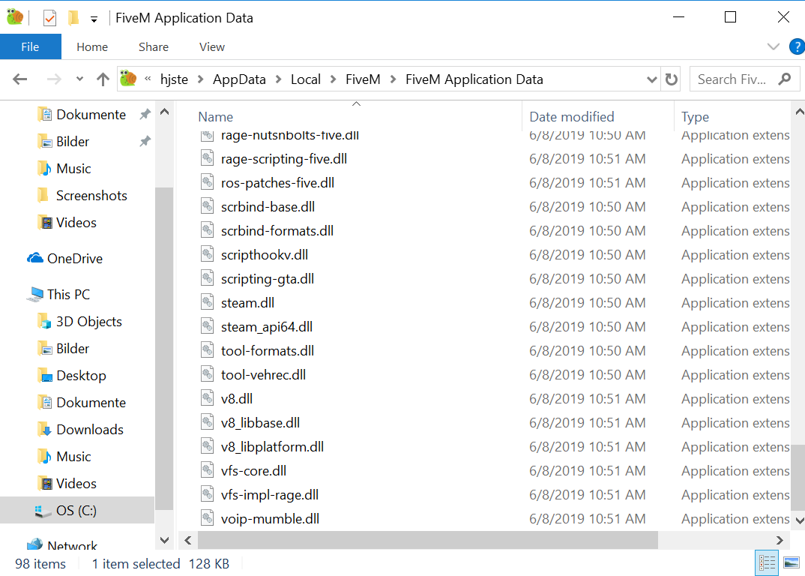
Task: Select vfs-impl-rage.dll file name
Action: [270, 495]
